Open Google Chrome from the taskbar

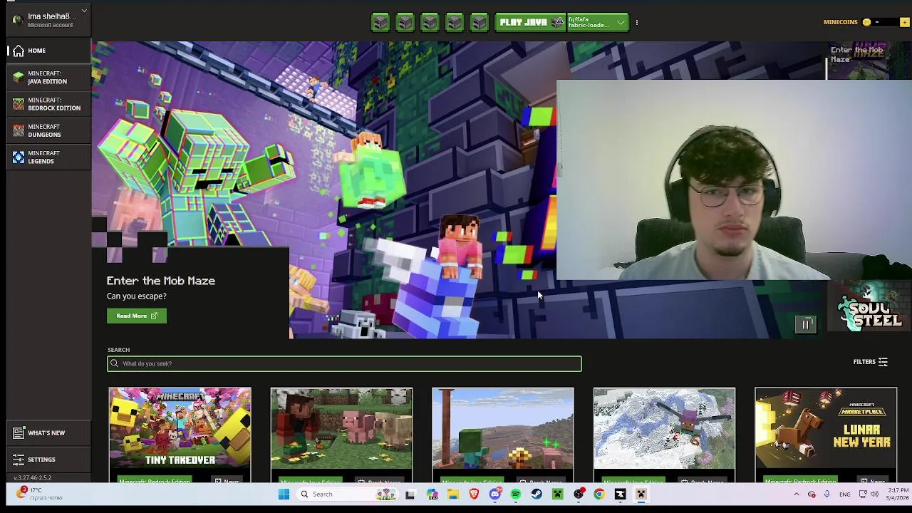tap(599, 494)
